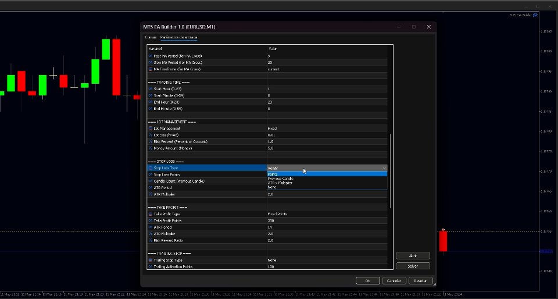Edit the Lot Size value 0.01
558x299 pixels.
[327, 135]
